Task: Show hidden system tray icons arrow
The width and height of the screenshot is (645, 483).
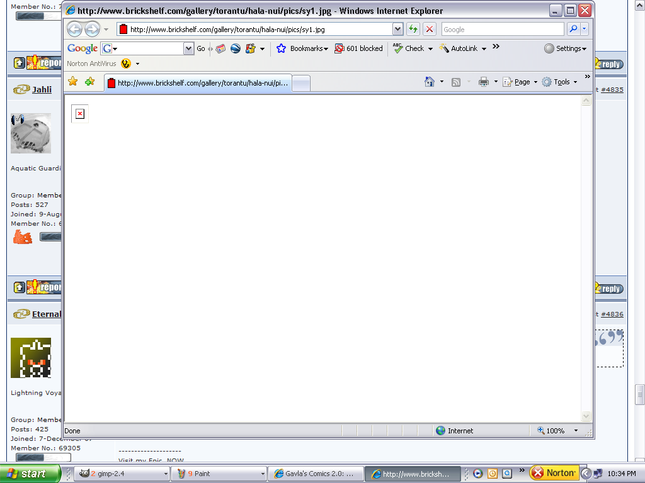Action: point(586,474)
